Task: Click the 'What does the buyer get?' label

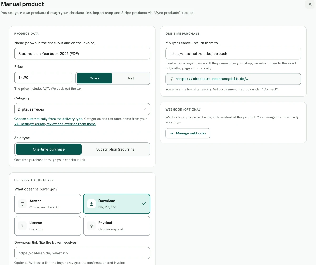Action: click(36, 189)
